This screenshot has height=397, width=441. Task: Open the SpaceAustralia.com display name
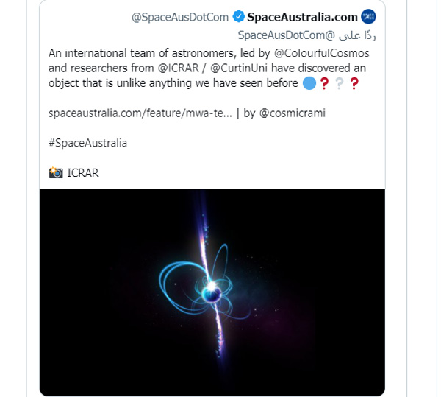click(x=302, y=17)
